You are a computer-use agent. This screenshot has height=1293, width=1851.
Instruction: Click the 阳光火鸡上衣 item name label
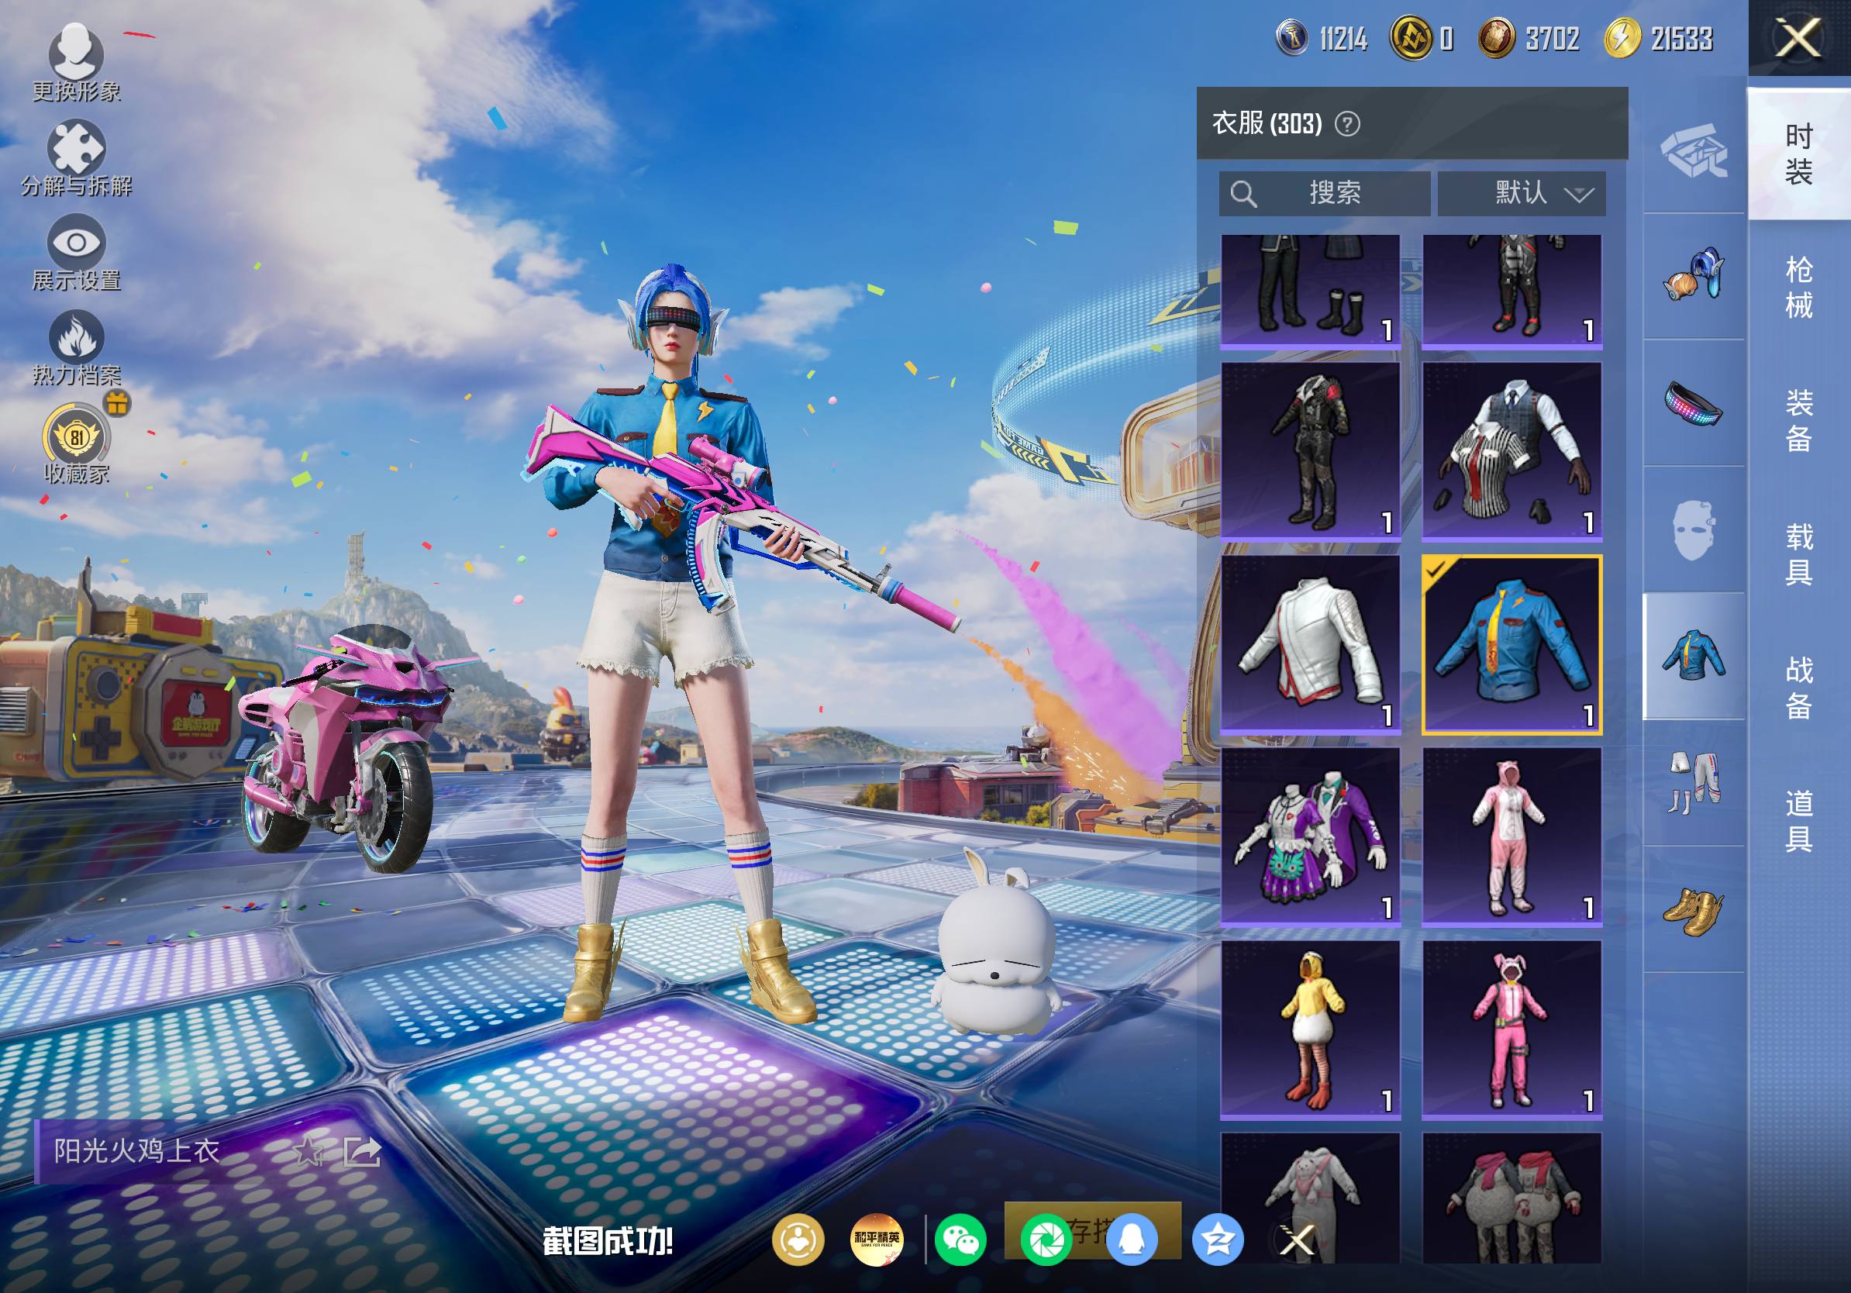136,1151
